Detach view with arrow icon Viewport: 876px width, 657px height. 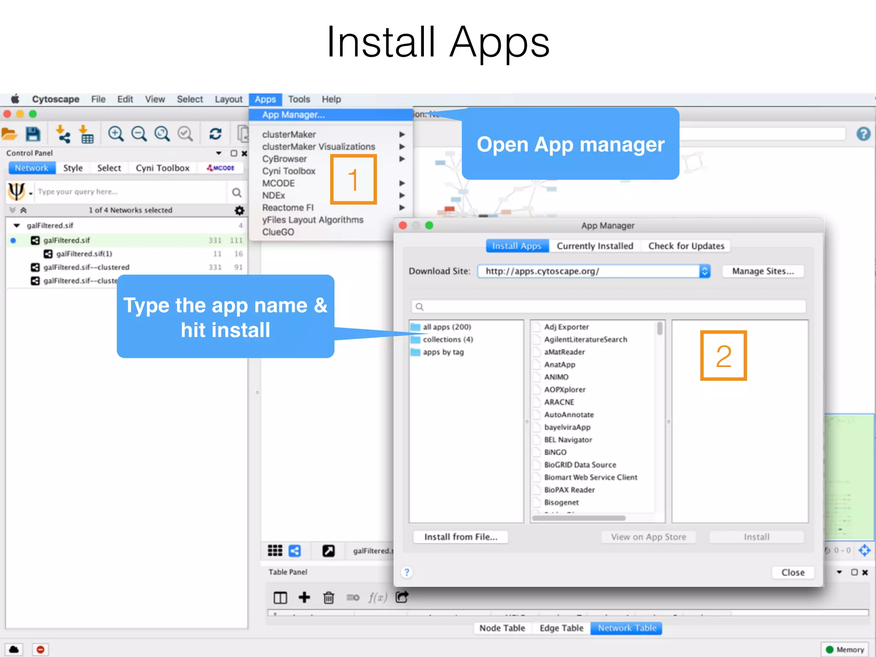coord(328,550)
